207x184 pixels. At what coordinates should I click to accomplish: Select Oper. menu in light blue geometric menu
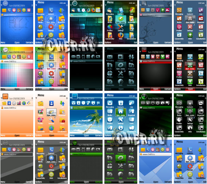(190, 159)
